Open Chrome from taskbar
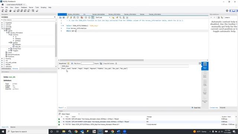This screenshot has width=238, height=134. pos(76,131)
